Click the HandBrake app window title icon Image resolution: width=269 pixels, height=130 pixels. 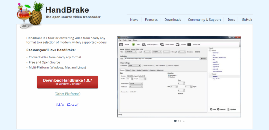pyautogui.click(x=119, y=37)
